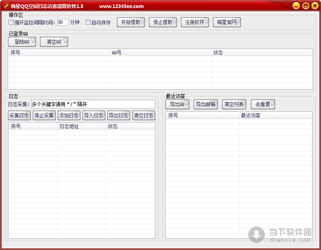Screen dimensions: 321x250
Task: Click the interval minutes input showing 30
Action: (63, 22)
